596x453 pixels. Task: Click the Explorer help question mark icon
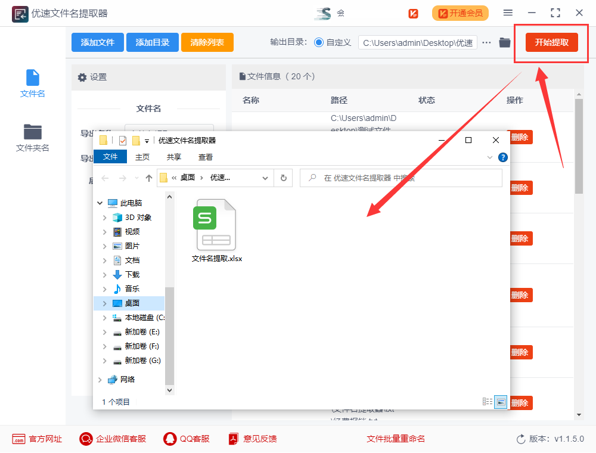pyautogui.click(x=502, y=157)
